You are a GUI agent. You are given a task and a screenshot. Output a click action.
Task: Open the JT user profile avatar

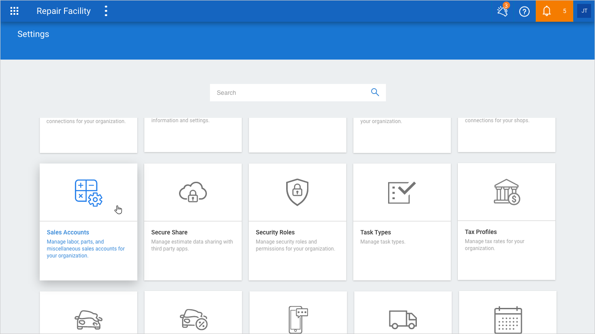(x=584, y=11)
